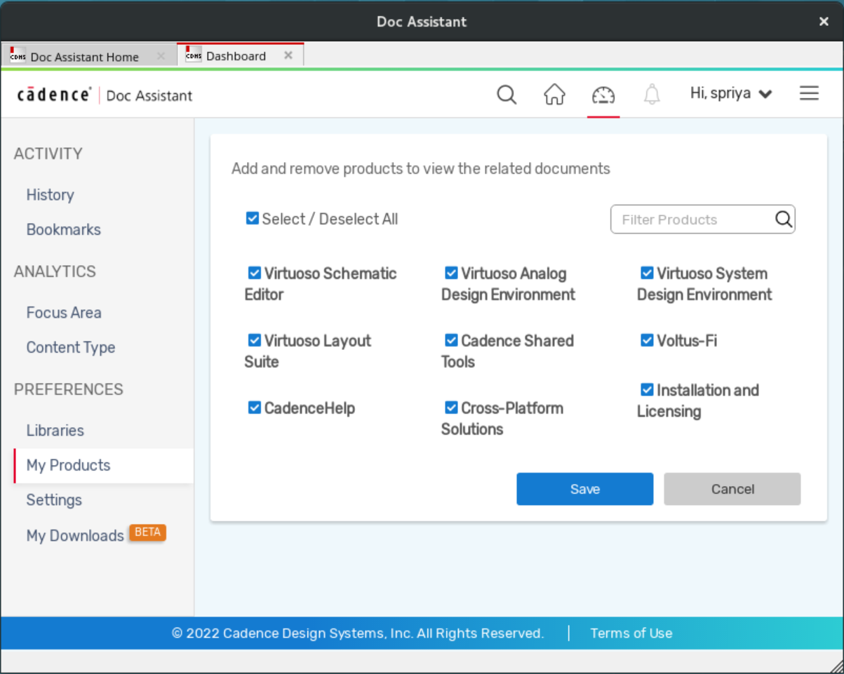The width and height of the screenshot is (844, 674).
Task: Click the ANALYTICS section heading
Action: 55,271
